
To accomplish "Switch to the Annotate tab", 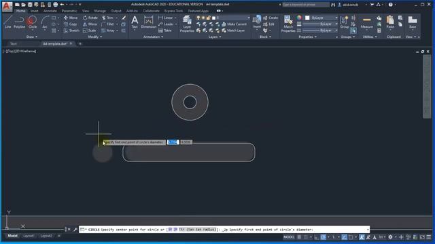I will pyautogui.click(x=50, y=11).
